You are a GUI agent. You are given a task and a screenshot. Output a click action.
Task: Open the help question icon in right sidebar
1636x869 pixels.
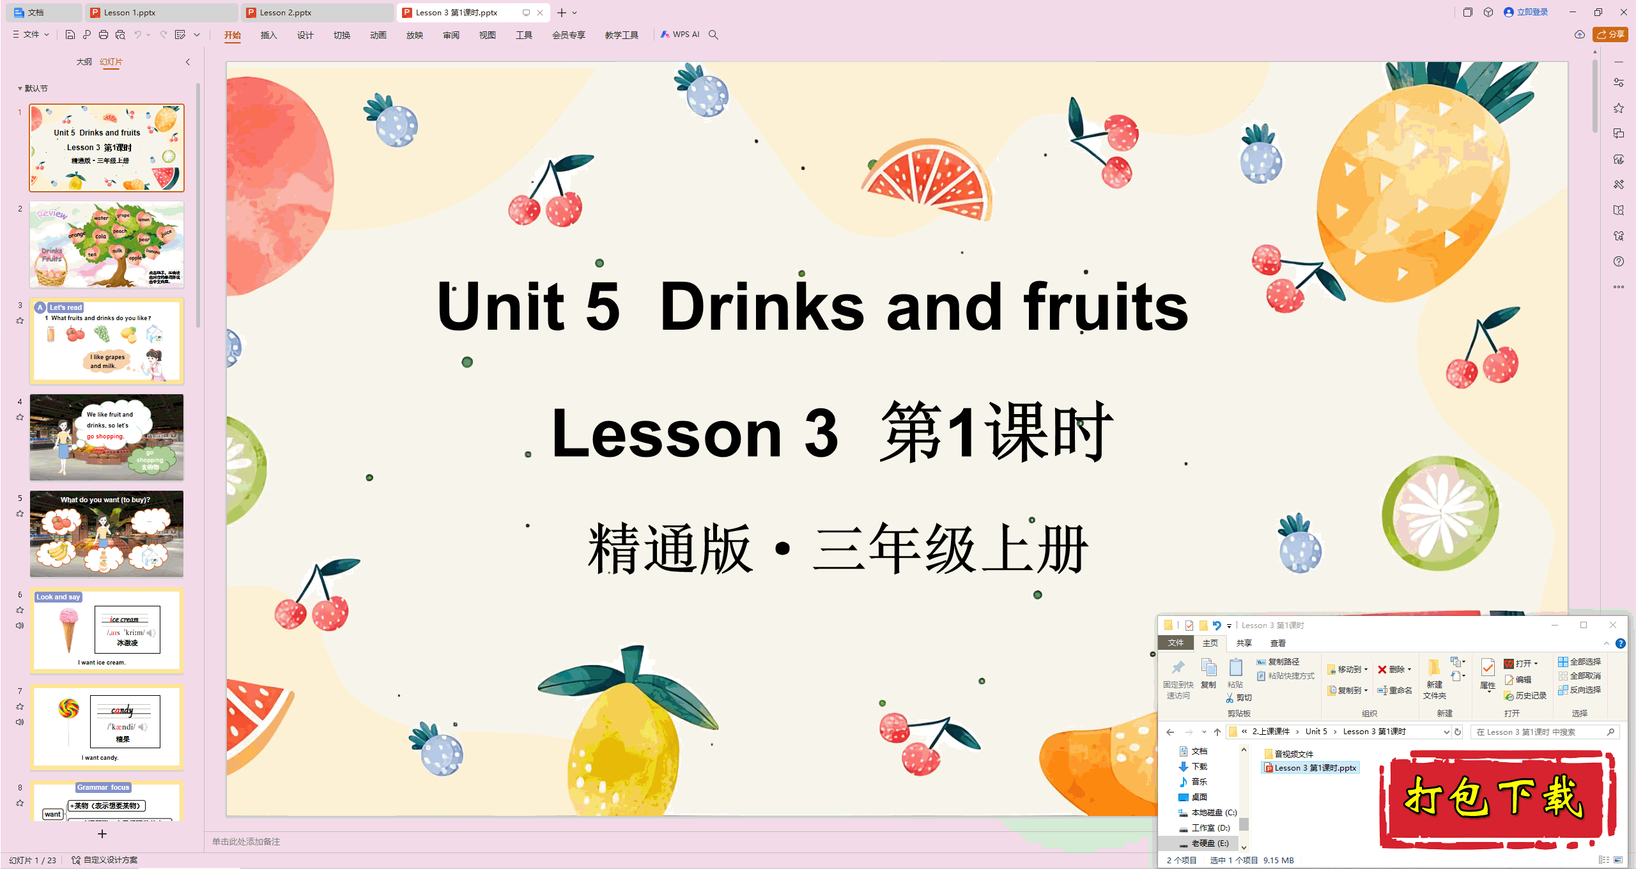coord(1618,261)
